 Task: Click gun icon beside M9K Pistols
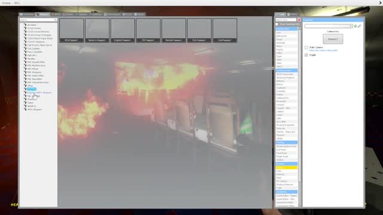click(25, 69)
